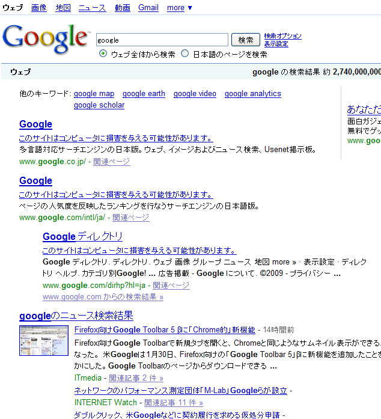Open the 画像 (Images) tab link
The height and width of the screenshot is (419, 381).
(38, 8)
